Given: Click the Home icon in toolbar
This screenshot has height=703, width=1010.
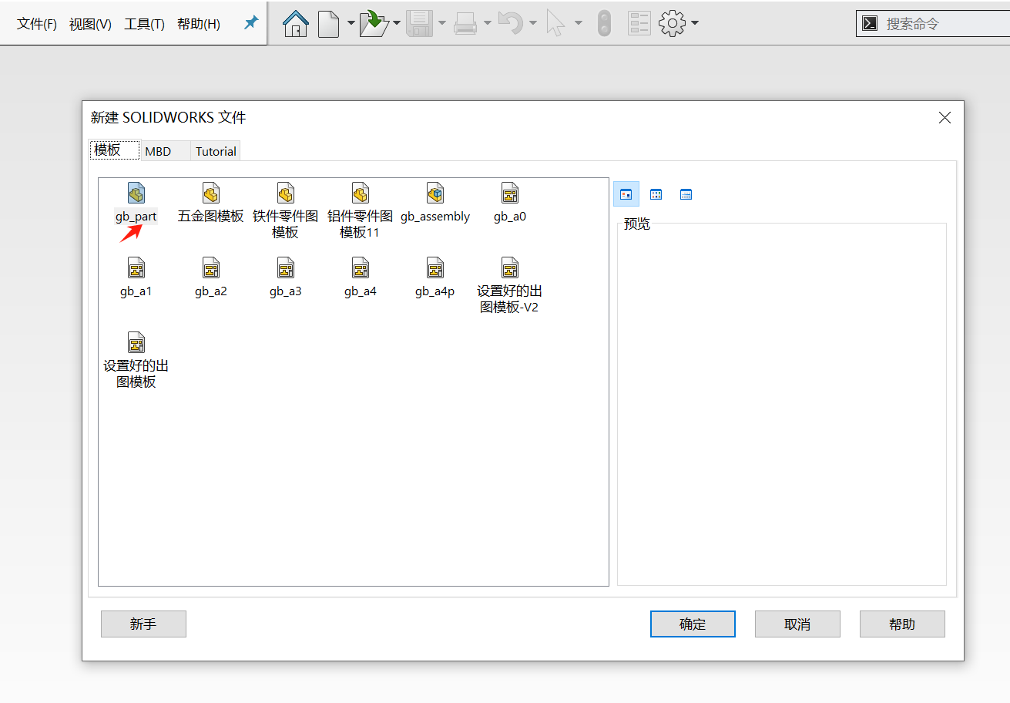Looking at the screenshot, I should (296, 23).
